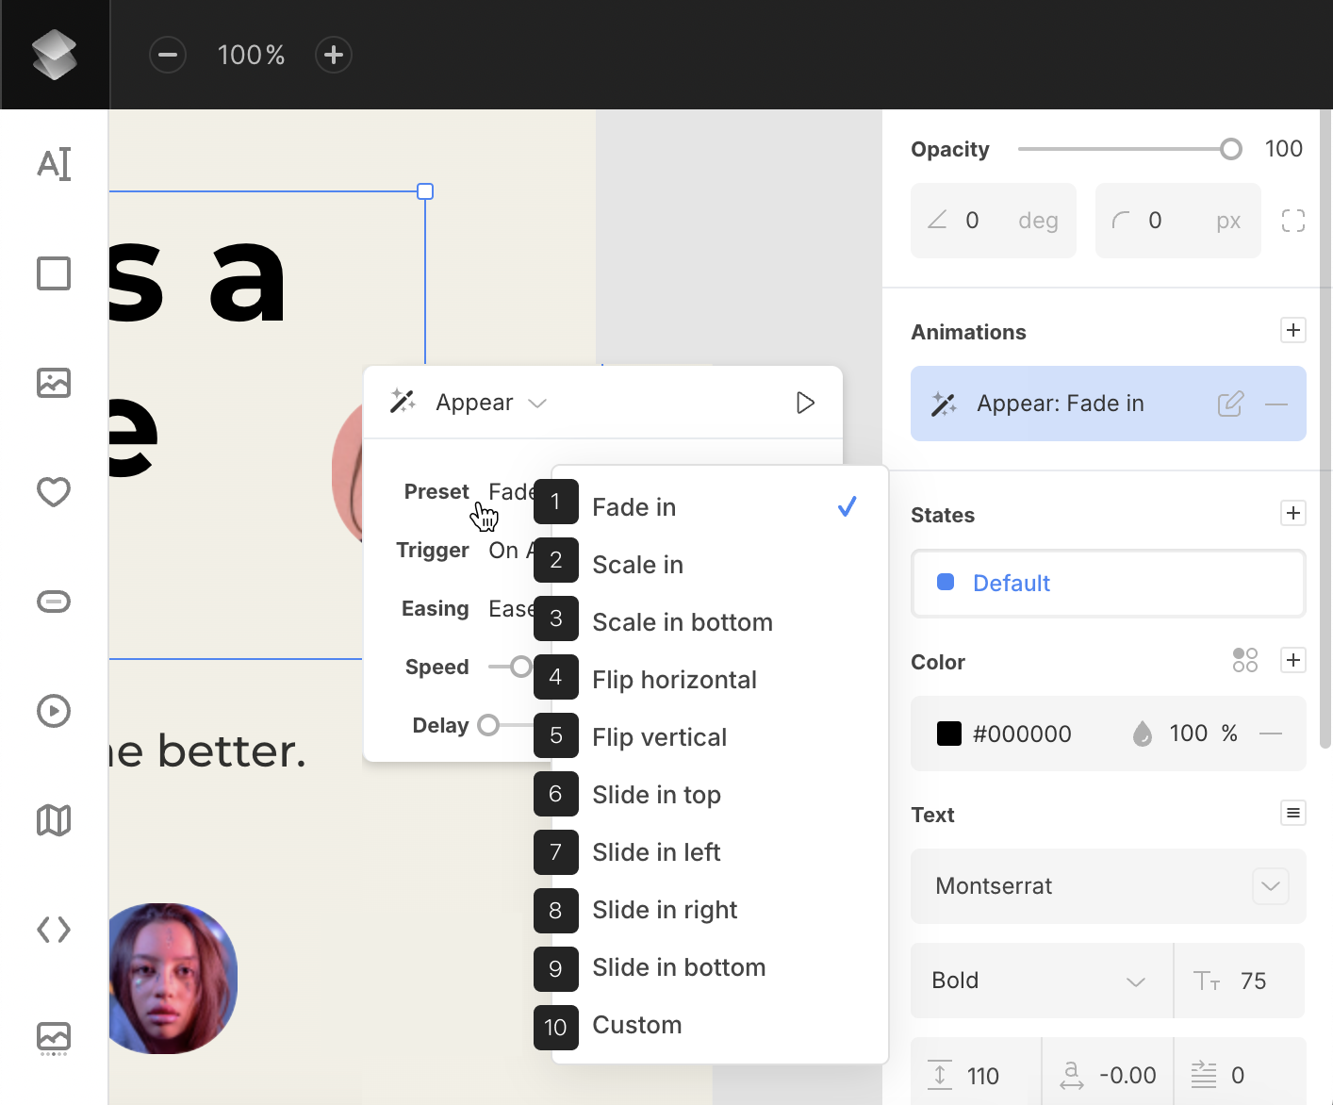This screenshot has height=1105, width=1333.
Task: Open the code embed tool
Action: click(54, 930)
